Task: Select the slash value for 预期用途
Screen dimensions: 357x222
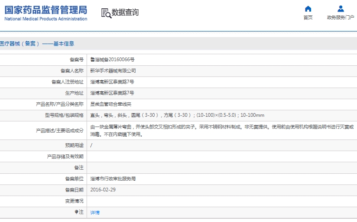Action: (x=91, y=145)
